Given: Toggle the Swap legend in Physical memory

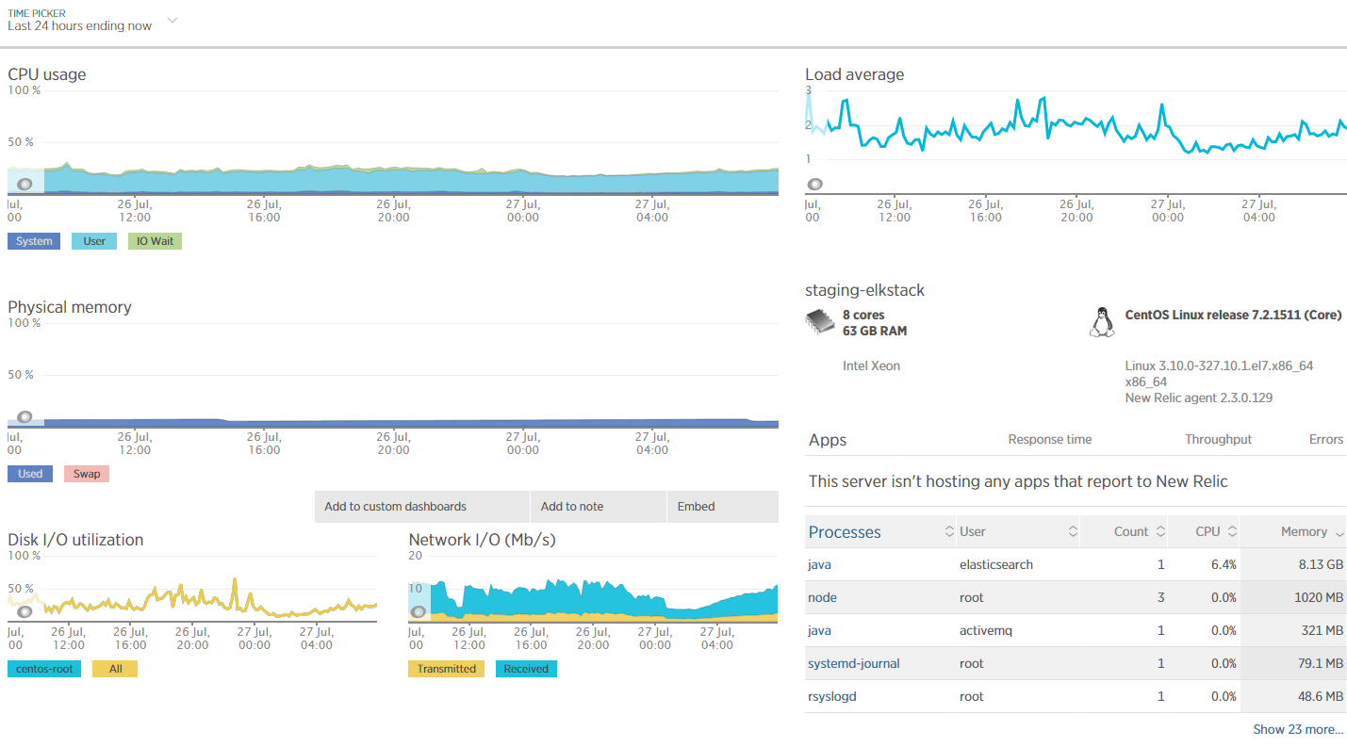Looking at the screenshot, I should (x=87, y=474).
